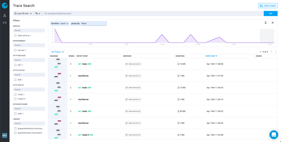Open the diagram thumbnail for the 11:40:52 trace

[57, 111]
